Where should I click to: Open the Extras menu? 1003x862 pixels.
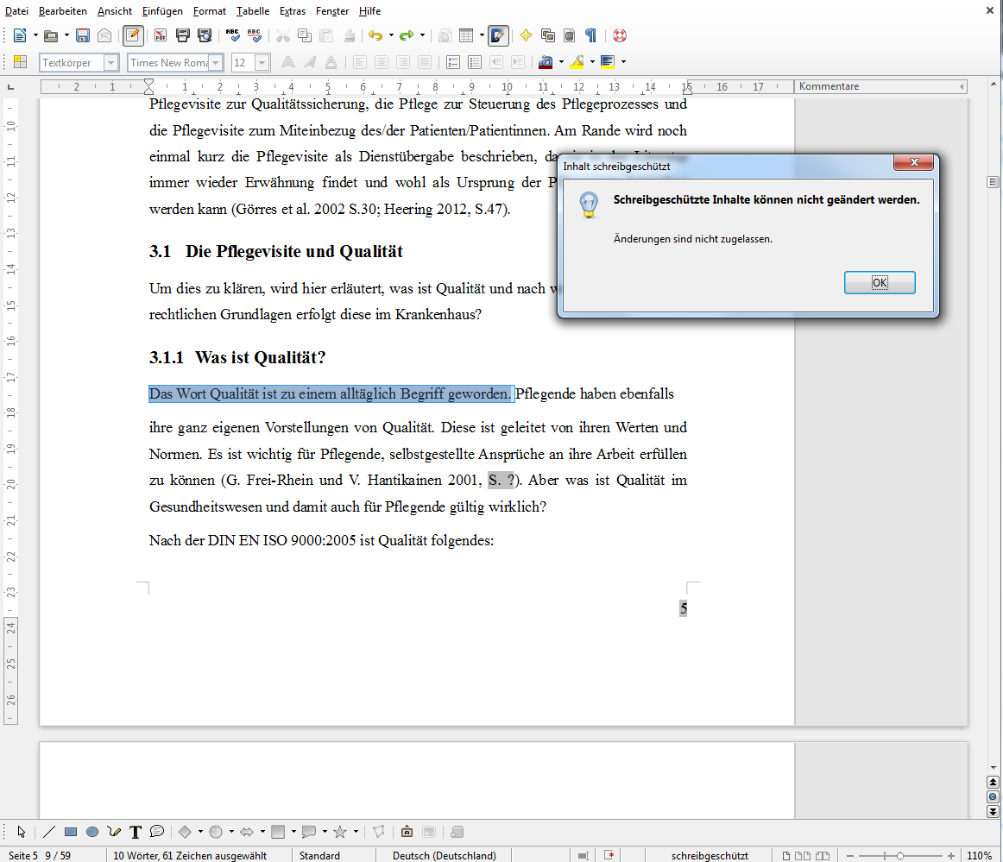click(293, 11)
